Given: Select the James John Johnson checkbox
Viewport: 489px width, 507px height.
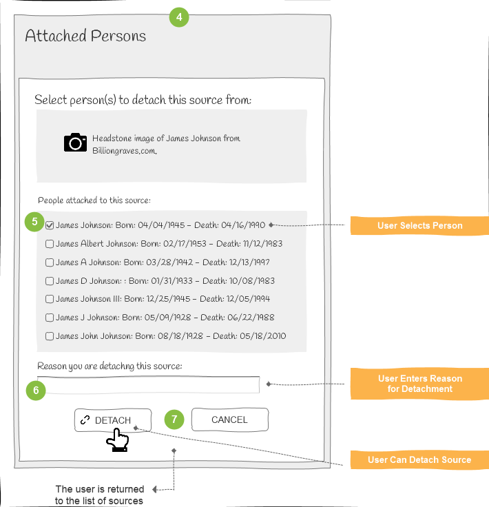Looking at the screenshot, I should [x=50, y=336].
